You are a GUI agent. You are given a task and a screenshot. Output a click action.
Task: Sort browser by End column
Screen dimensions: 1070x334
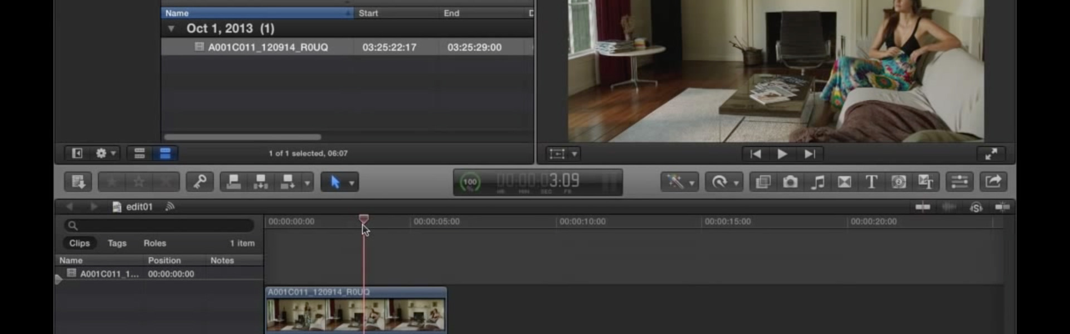[x=482, y=13]
